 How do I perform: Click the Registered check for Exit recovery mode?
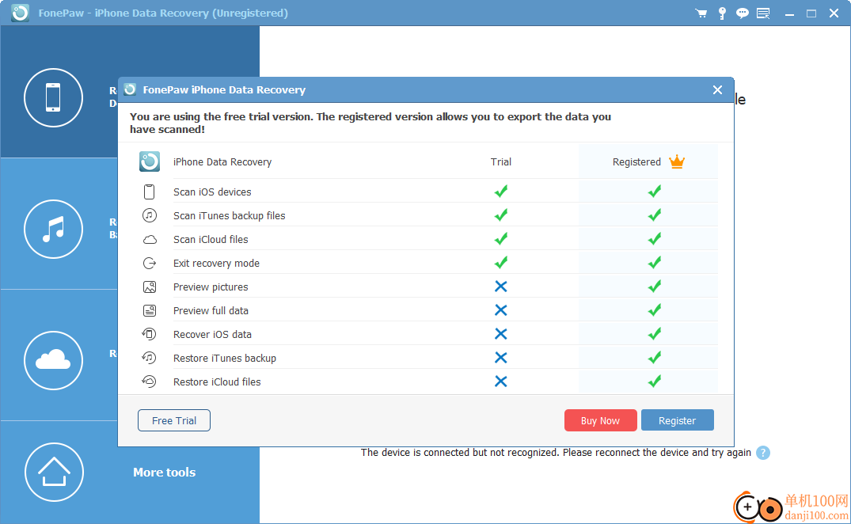pyautogui.click(x=655, y=263)
